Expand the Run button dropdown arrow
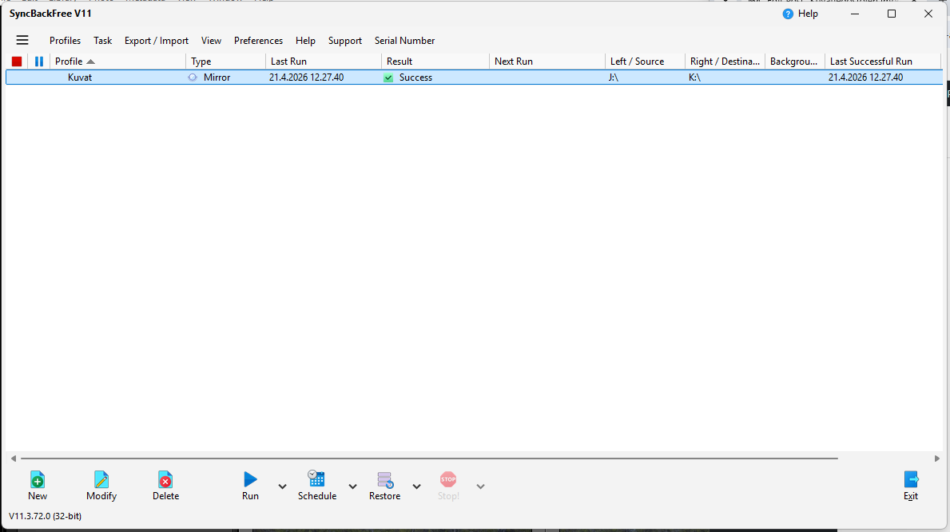The height and width of the screenshot is (532, 950). 282,486
